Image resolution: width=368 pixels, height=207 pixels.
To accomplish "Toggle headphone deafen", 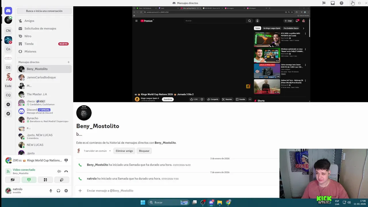I will (58, 191).
